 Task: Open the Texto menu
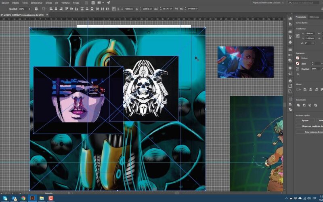[x=25, y=3]
